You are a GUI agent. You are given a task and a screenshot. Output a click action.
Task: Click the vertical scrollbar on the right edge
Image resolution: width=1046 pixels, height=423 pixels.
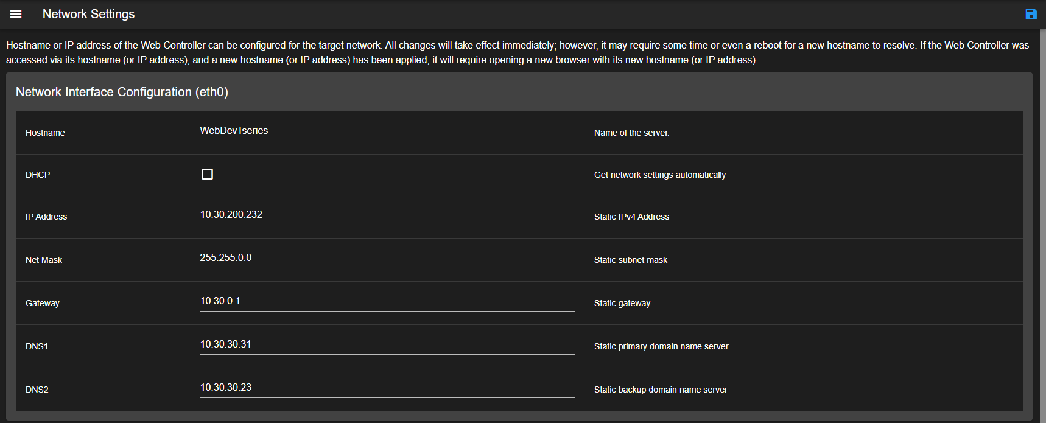[x=1042, y=225]
